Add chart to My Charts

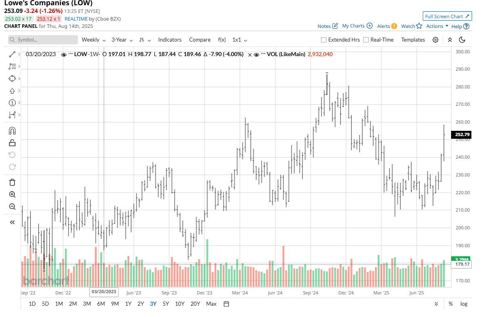click(x=357, y=26)
